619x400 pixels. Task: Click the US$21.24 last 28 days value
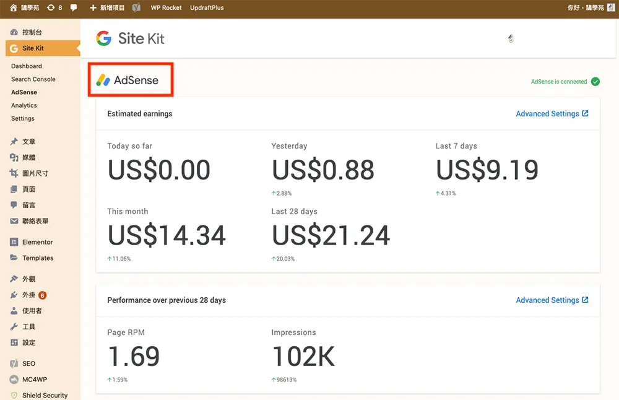[331, 235]
